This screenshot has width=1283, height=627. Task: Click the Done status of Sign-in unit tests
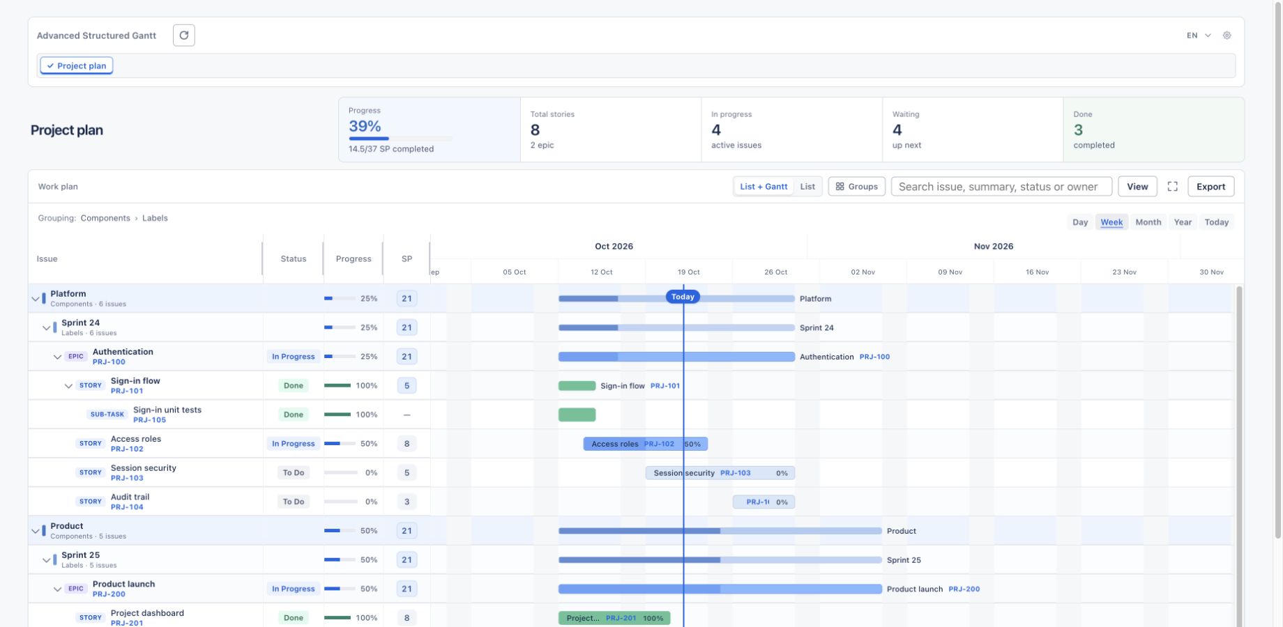point(294,415)
